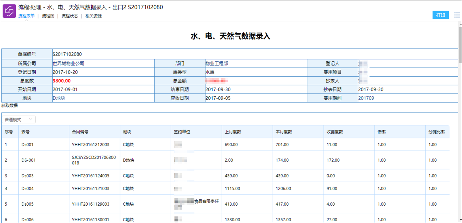This screenshot has width=462, height=223.
Task: Sort by the 上月度数 column header
Action: click(x=233, y=132)
